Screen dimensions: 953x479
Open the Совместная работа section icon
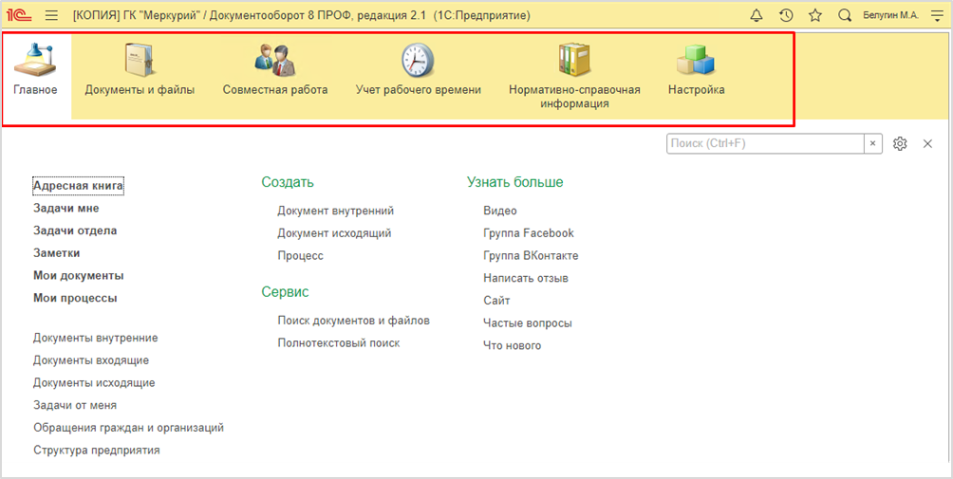274,60
